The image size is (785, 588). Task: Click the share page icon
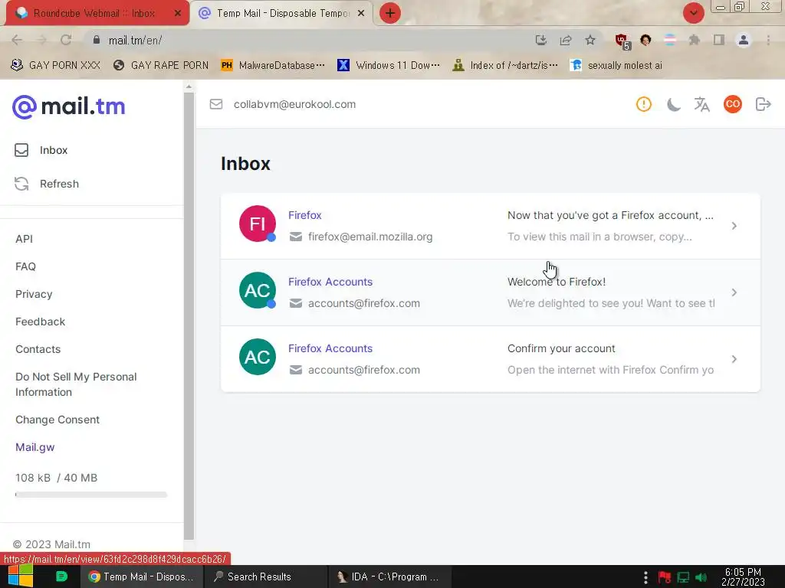566,40
